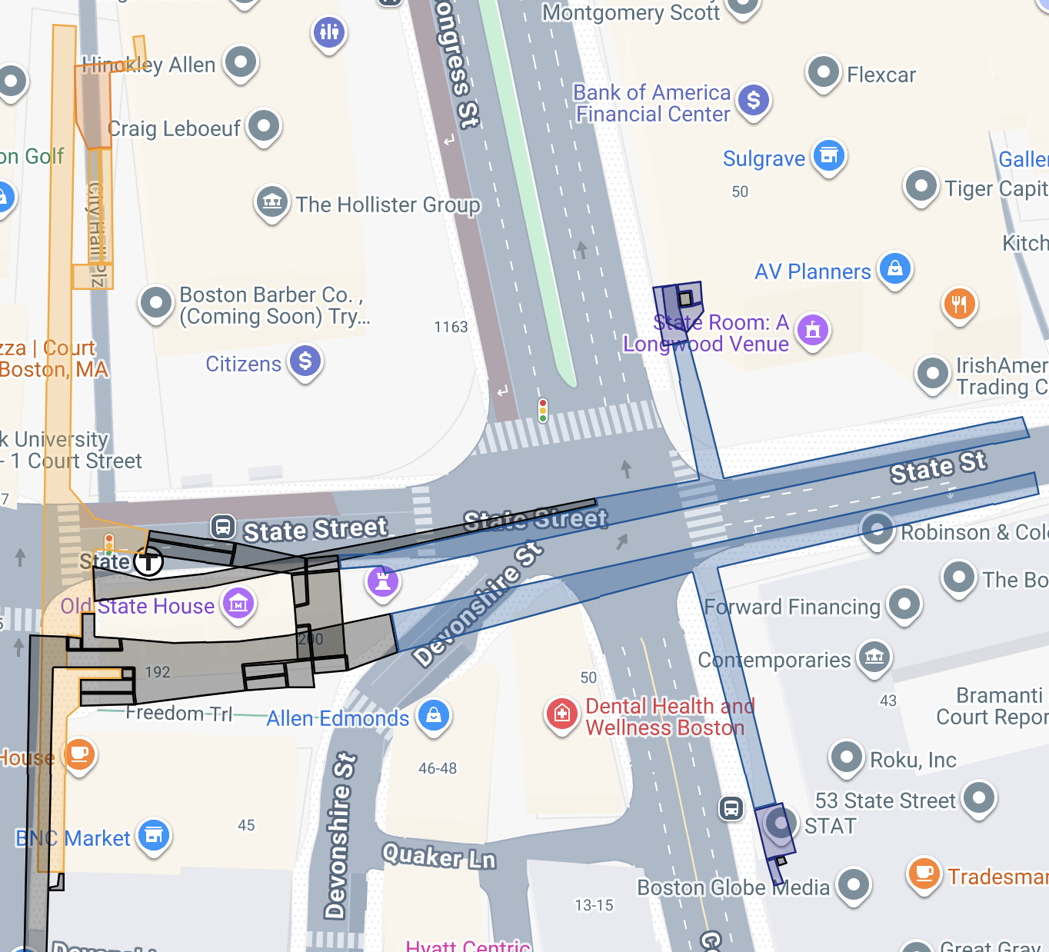Viewport: 1049px width, 952px height.
Task: Select The Hollister Group marker
Action: click(272, 203)
